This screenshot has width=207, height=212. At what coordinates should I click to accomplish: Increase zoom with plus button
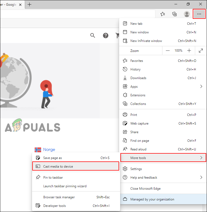(189, 51)
